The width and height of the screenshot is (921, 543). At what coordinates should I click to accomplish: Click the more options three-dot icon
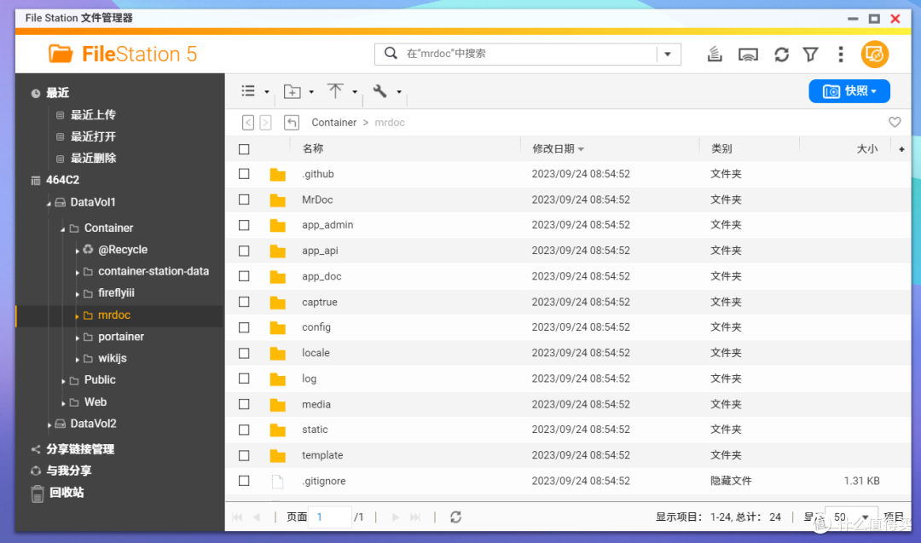[841, 54]
